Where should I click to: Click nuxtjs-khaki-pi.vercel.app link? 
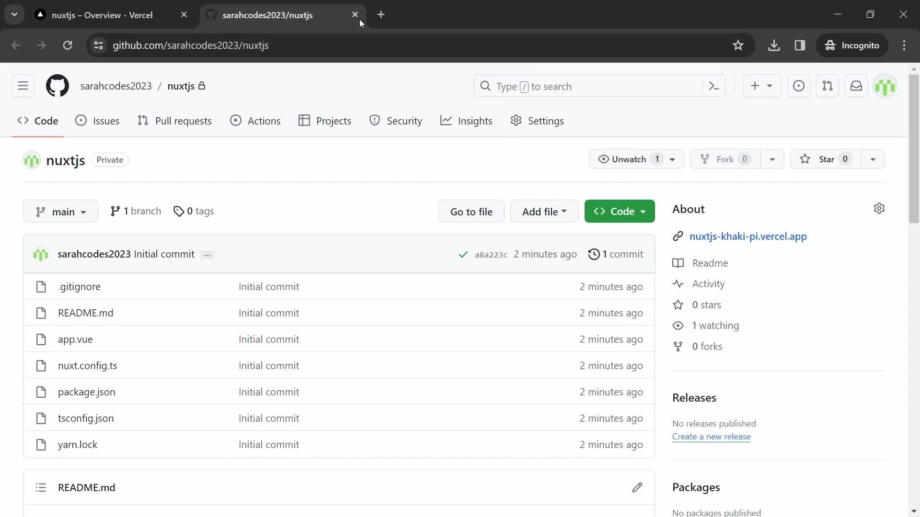pyautogui.click(x=748, y=236)
